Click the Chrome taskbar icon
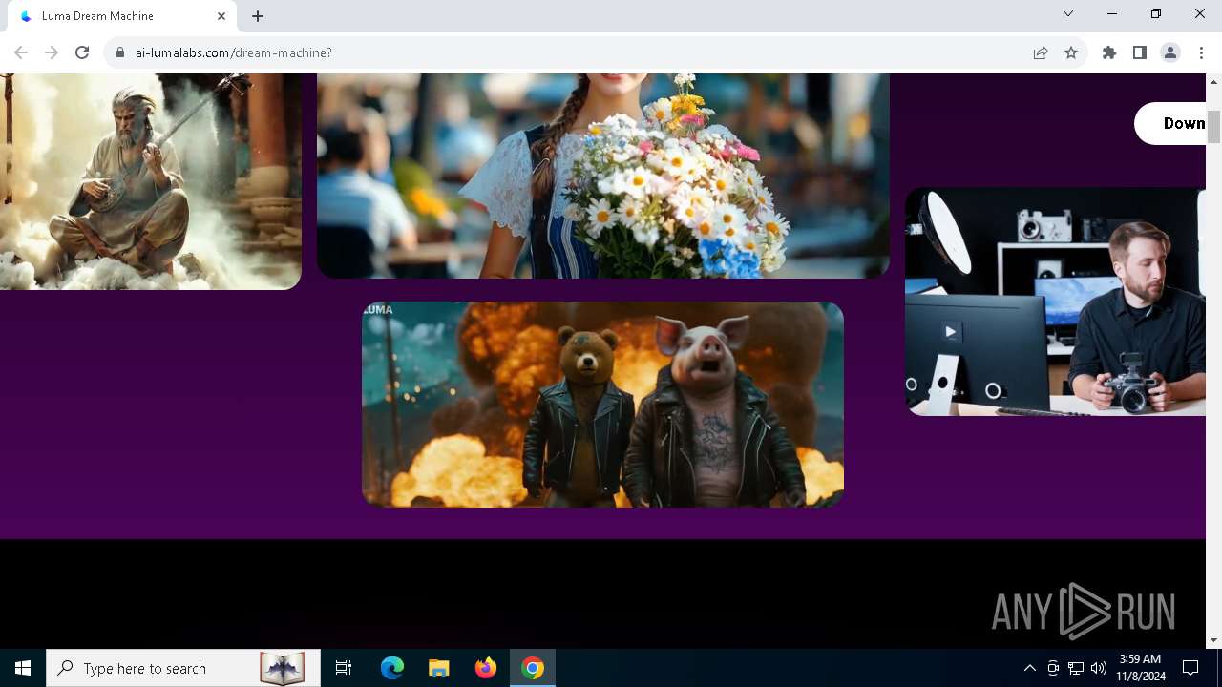The width and height of the screenshot is (1222, 687). [533, 668]
